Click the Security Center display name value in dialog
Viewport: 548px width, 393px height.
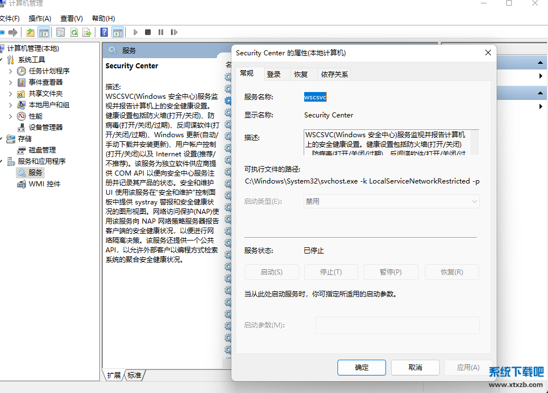pyautogui.click(x=328, y=115)
